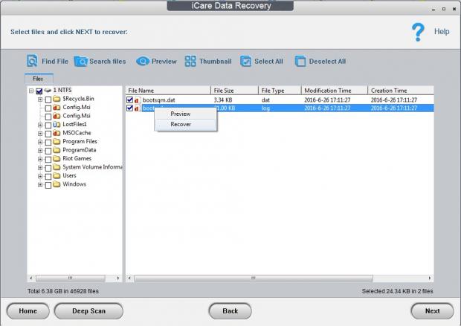Click the Deselect All icon
Image resolution: width=461 pixels, height=326 pixels.
[x=300, y=62]
